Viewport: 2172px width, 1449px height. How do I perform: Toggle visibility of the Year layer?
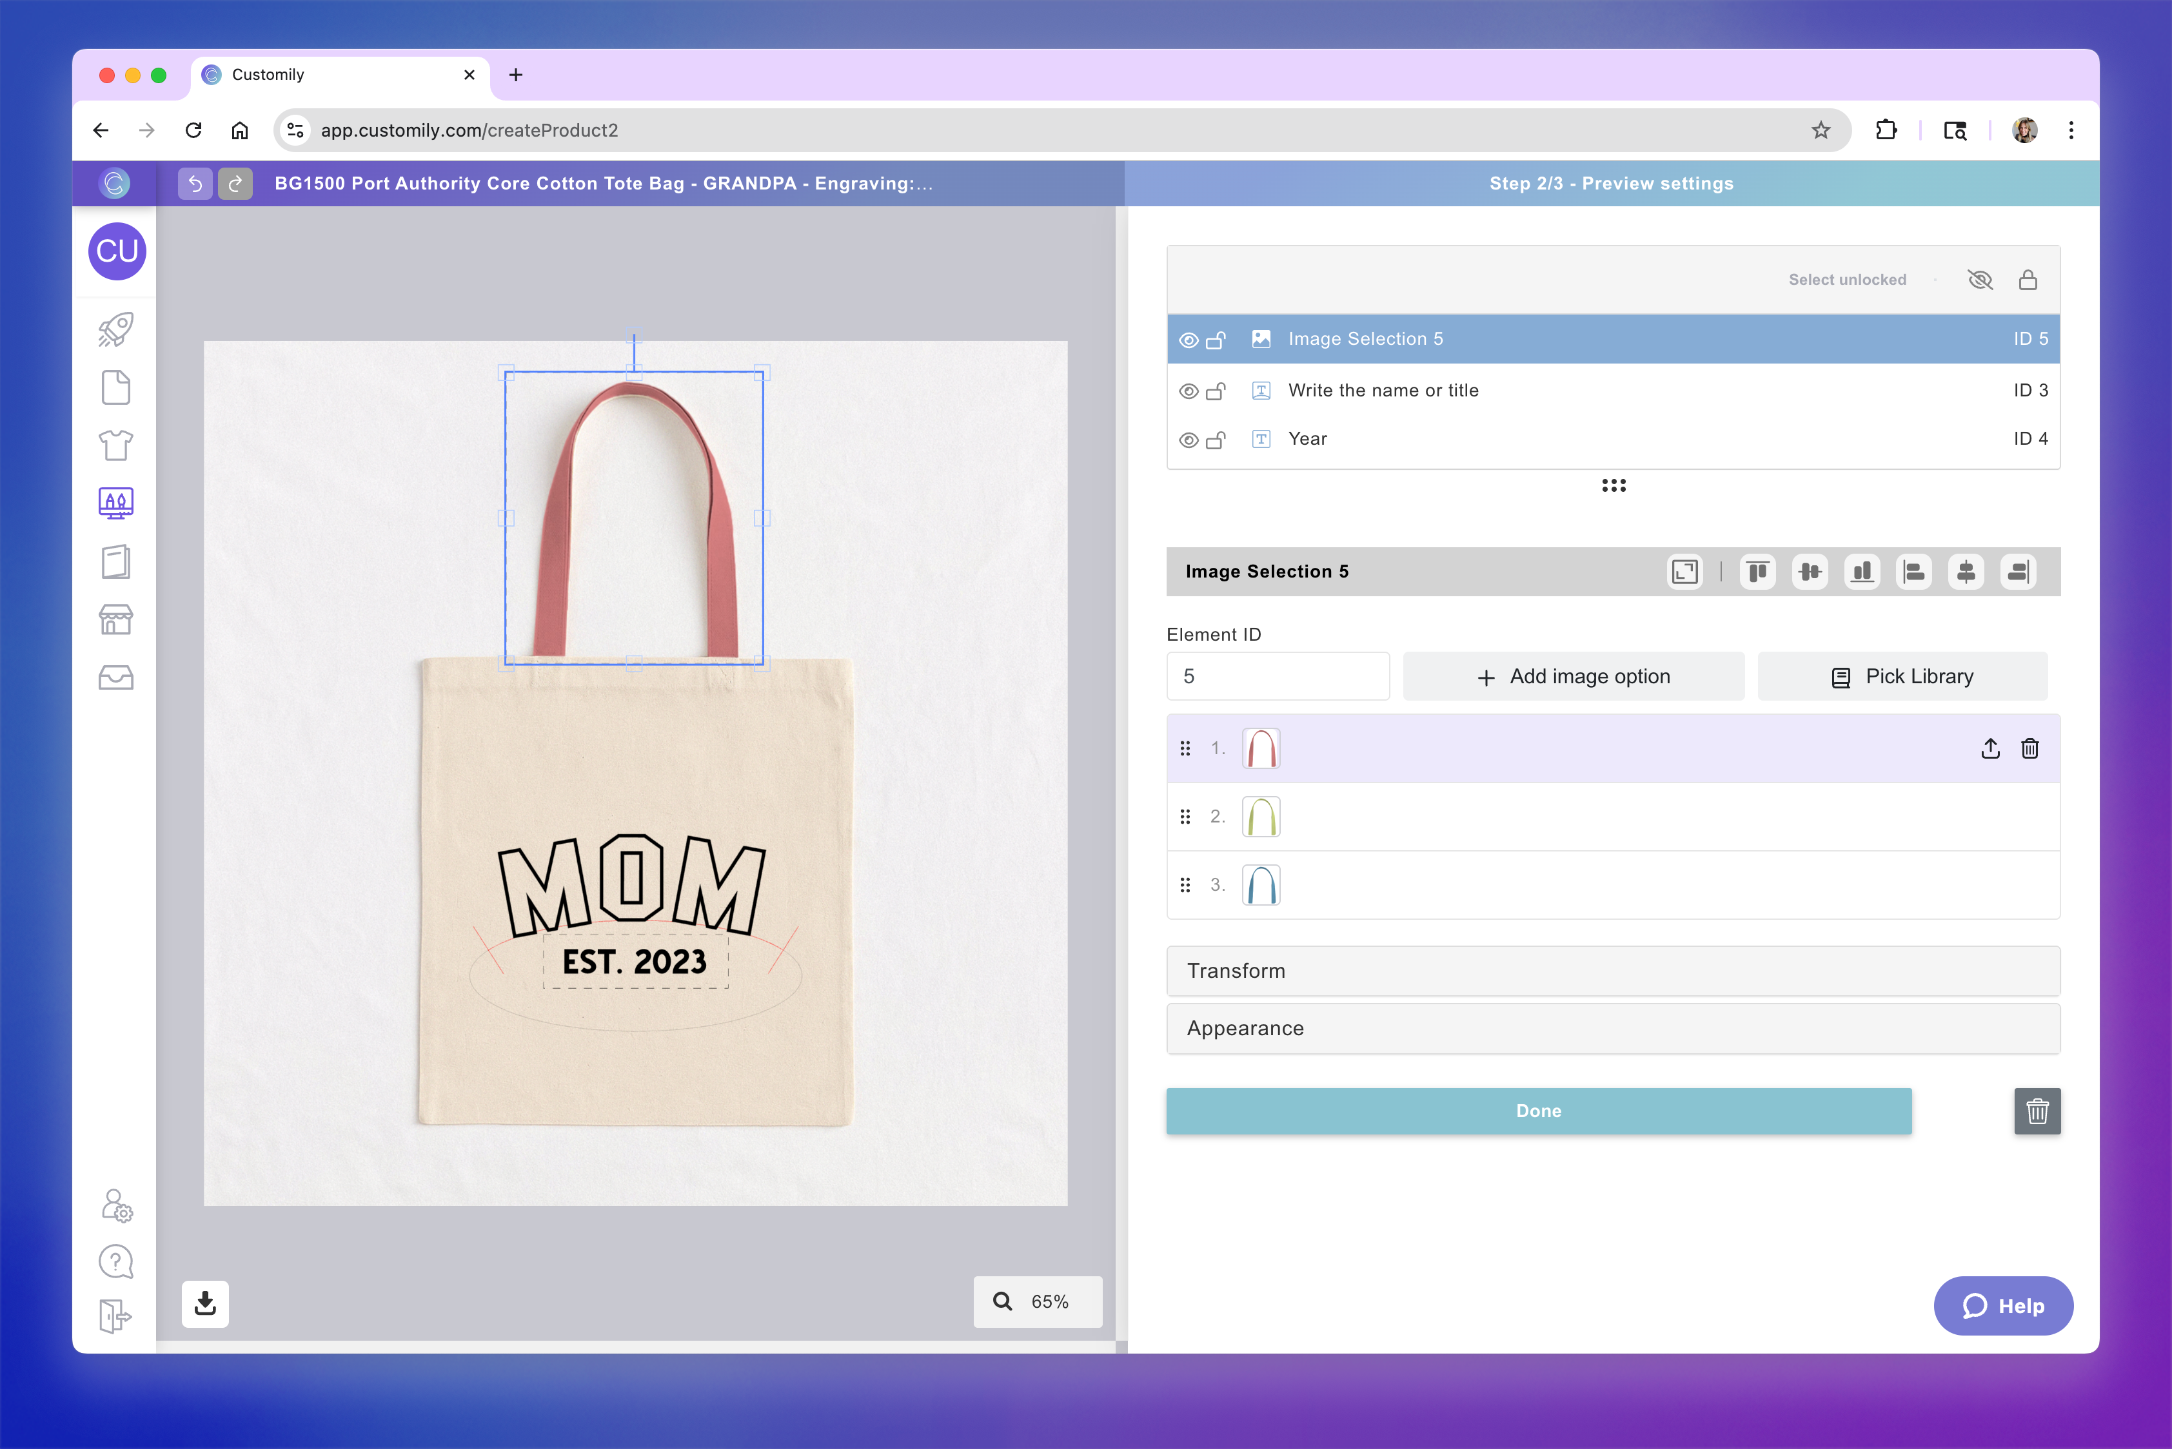[x=1189, y=440]
